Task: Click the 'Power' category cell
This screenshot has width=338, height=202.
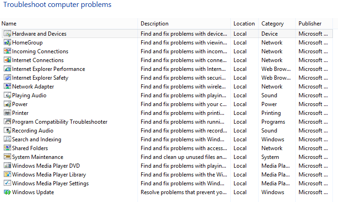Action: [x=269, y=104]
